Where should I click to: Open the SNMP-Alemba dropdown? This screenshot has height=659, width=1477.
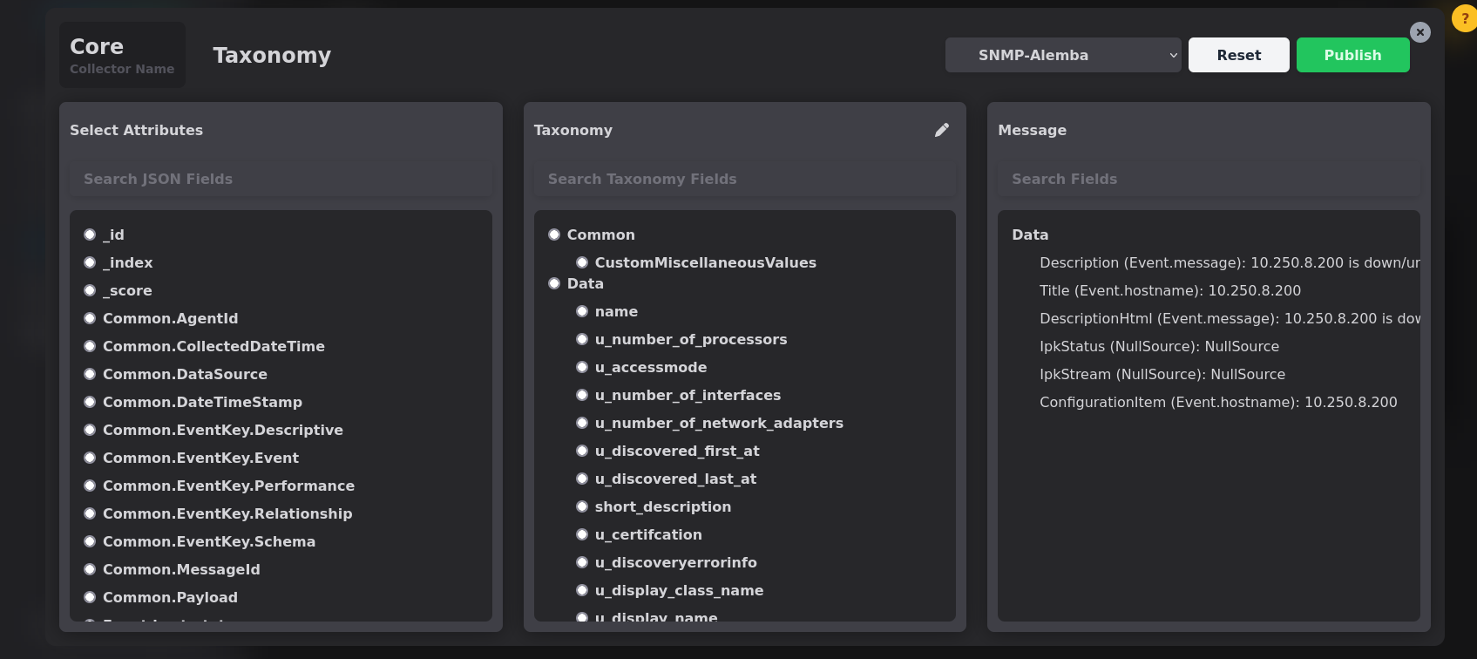[1062, 55]
